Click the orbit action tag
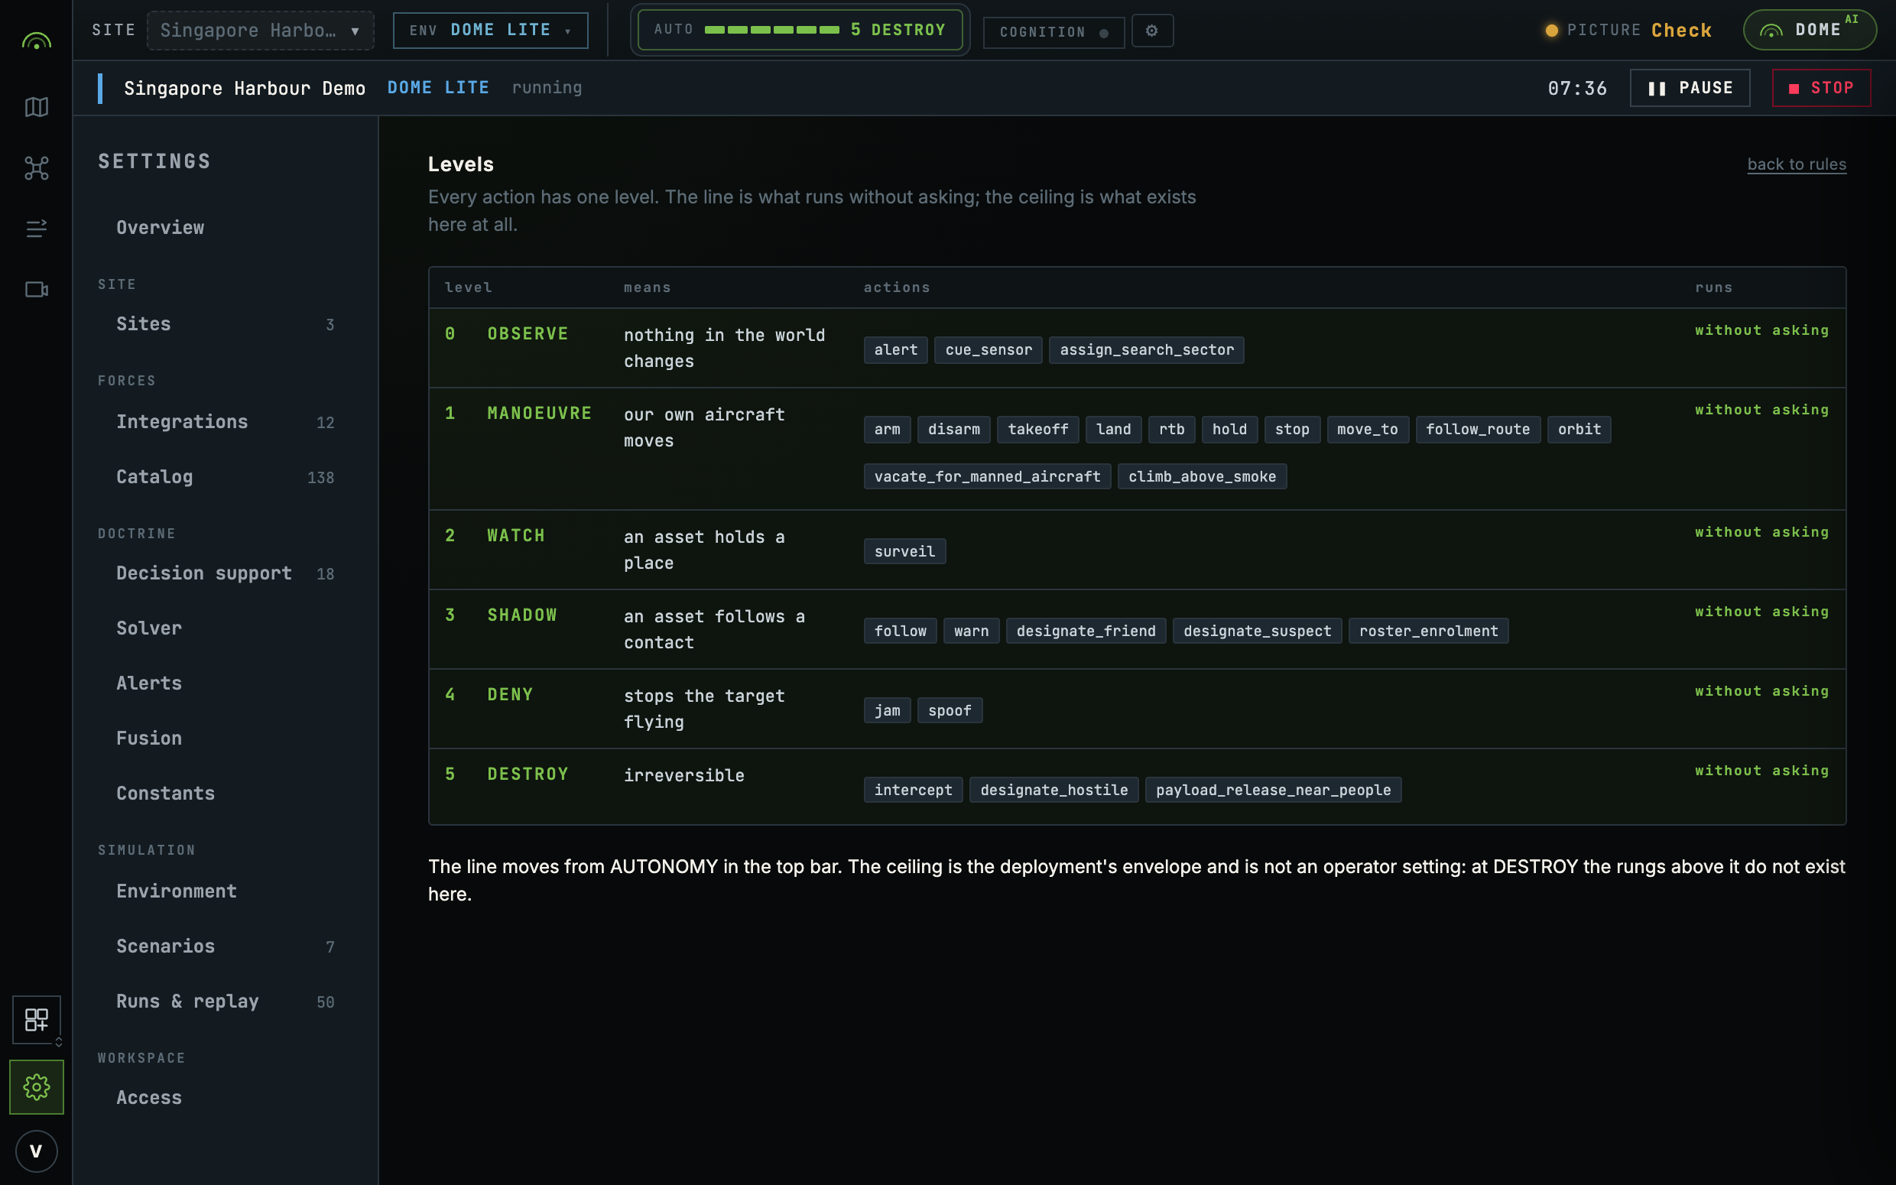The image size is (1896, 1185). pyautogui.click(x=1579, y=429)
